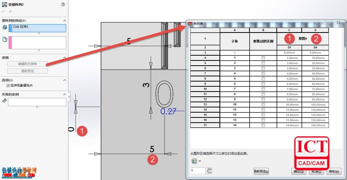Screen dimensions: 347x180
Task: Click the 失败的实例 list box
Action: click(x=37, y=102)
